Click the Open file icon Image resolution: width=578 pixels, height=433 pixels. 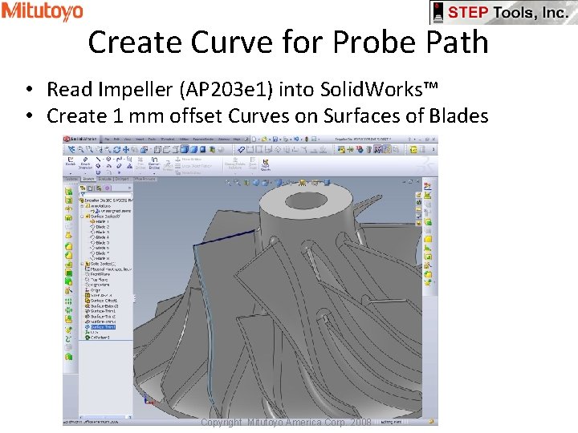(264, 140)
